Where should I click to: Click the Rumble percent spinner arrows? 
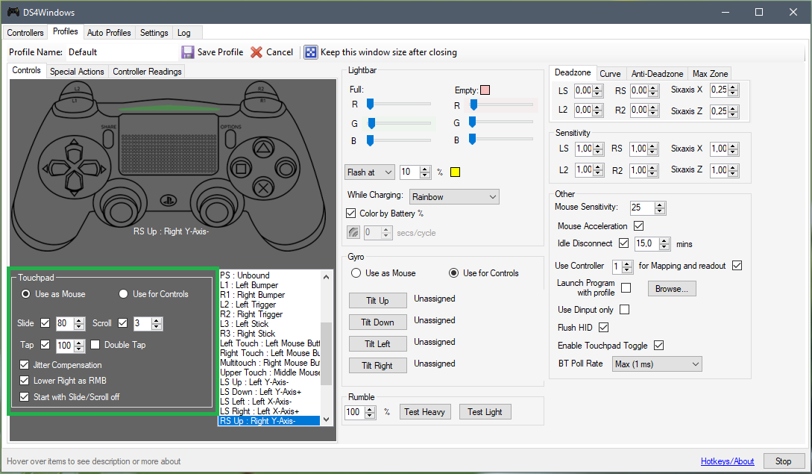tap(370, 412)
